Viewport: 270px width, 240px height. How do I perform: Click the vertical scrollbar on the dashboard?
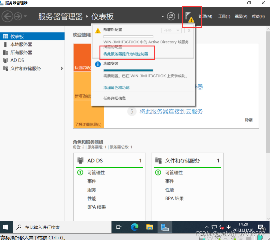click(268, 93)
